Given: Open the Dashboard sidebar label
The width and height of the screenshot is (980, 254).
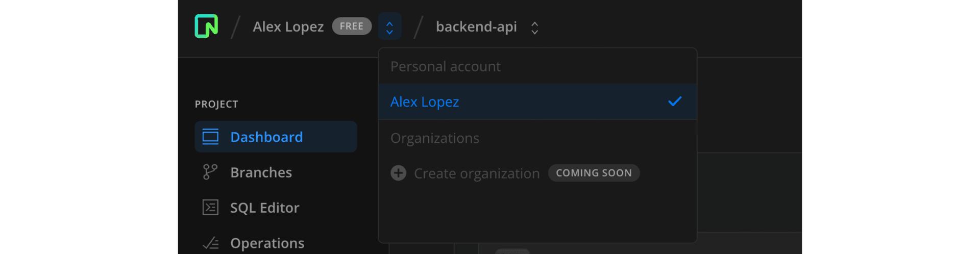Looking at the screenshot, I should click(x=266, y=137).
